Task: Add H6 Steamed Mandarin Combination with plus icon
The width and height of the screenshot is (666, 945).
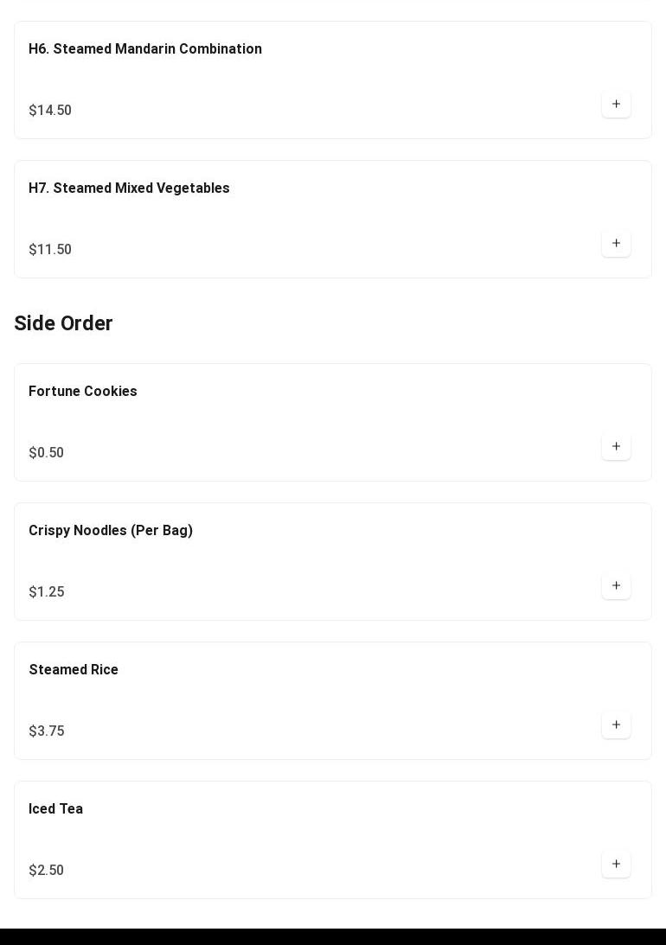Action: pyautogui.click(x=616, y=105)
